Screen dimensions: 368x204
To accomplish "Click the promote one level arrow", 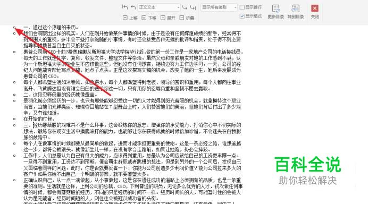I will [x=133, y=7].
